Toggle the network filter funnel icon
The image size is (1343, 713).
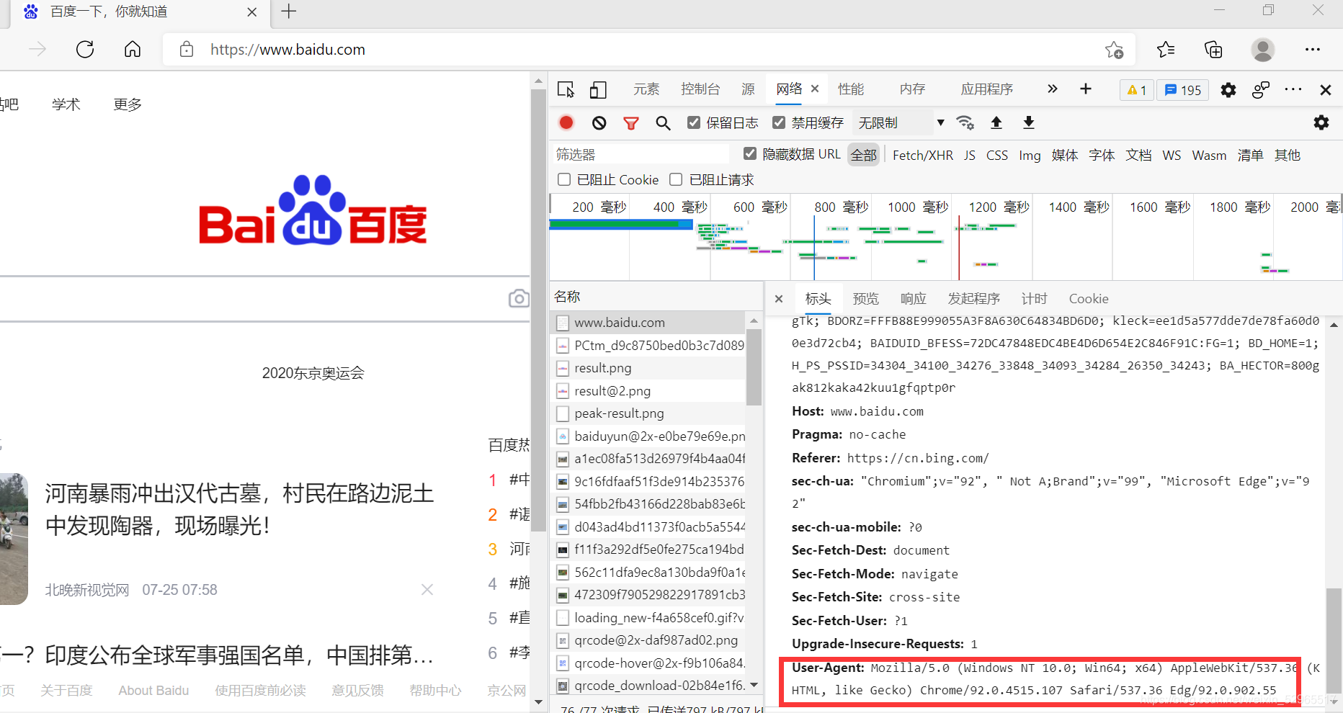pyautogui.click(x=631, y=123)
